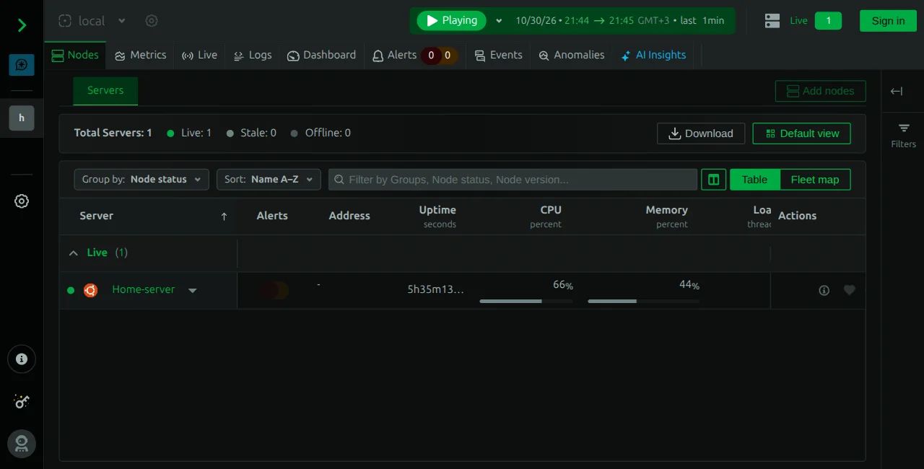Screen dimensions: 924x469
Task: Open the Events tab
Action: point(498,56)
